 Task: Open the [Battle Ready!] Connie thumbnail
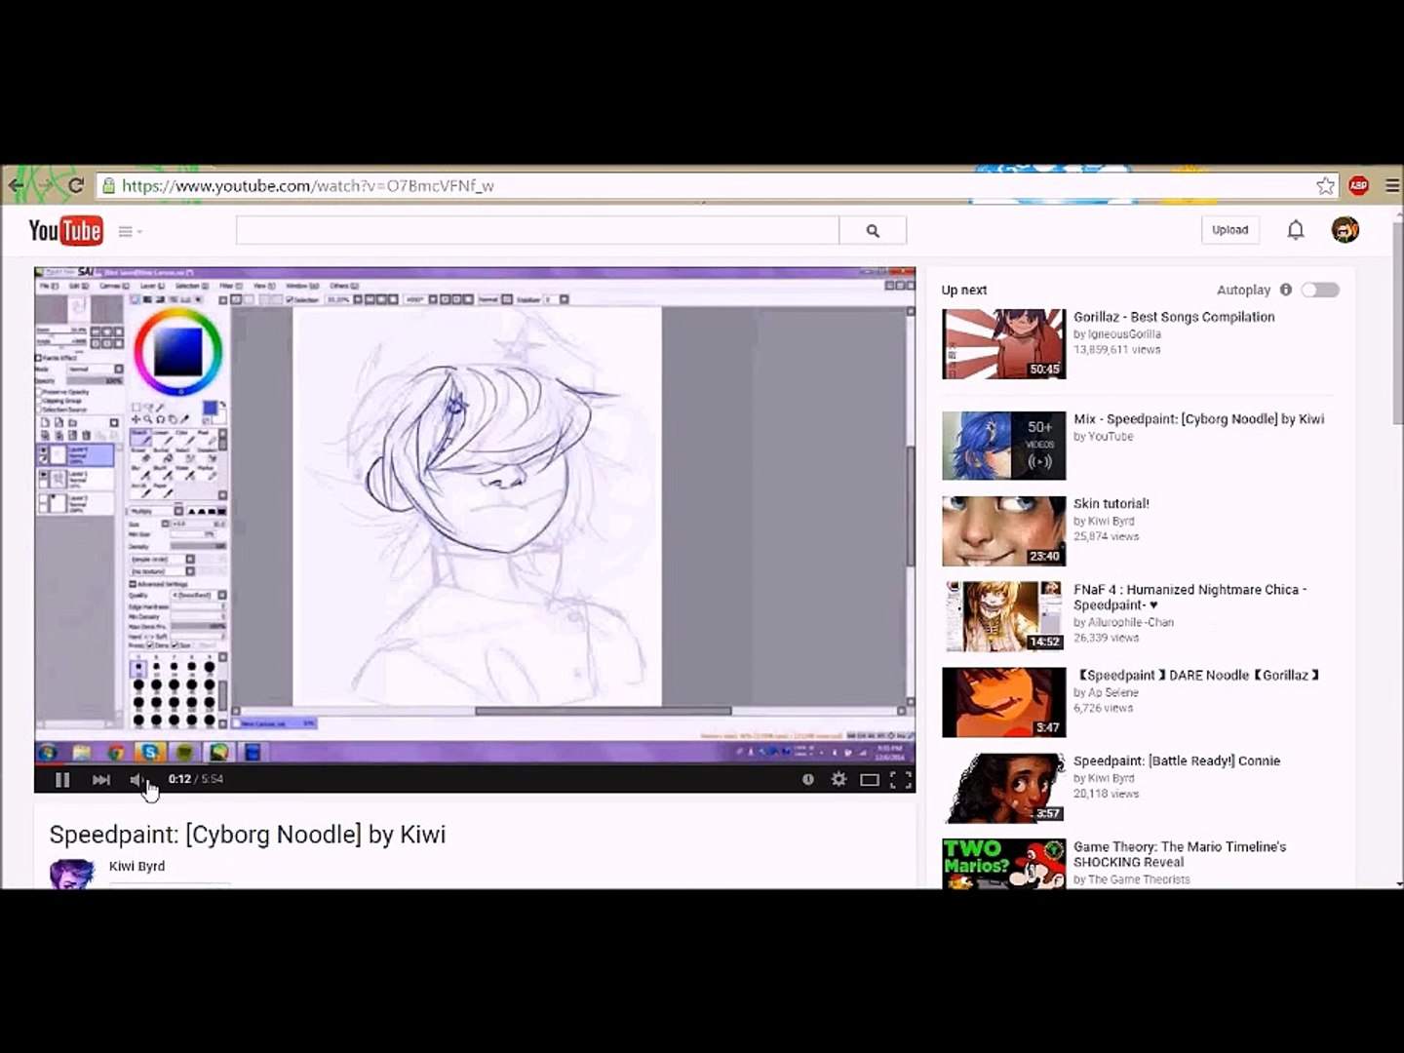coord(1003,789)
